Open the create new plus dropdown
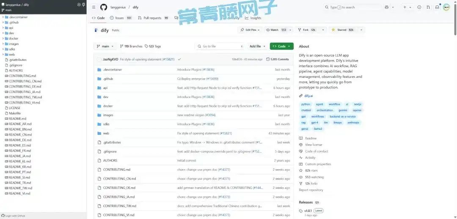 (407, 7)
